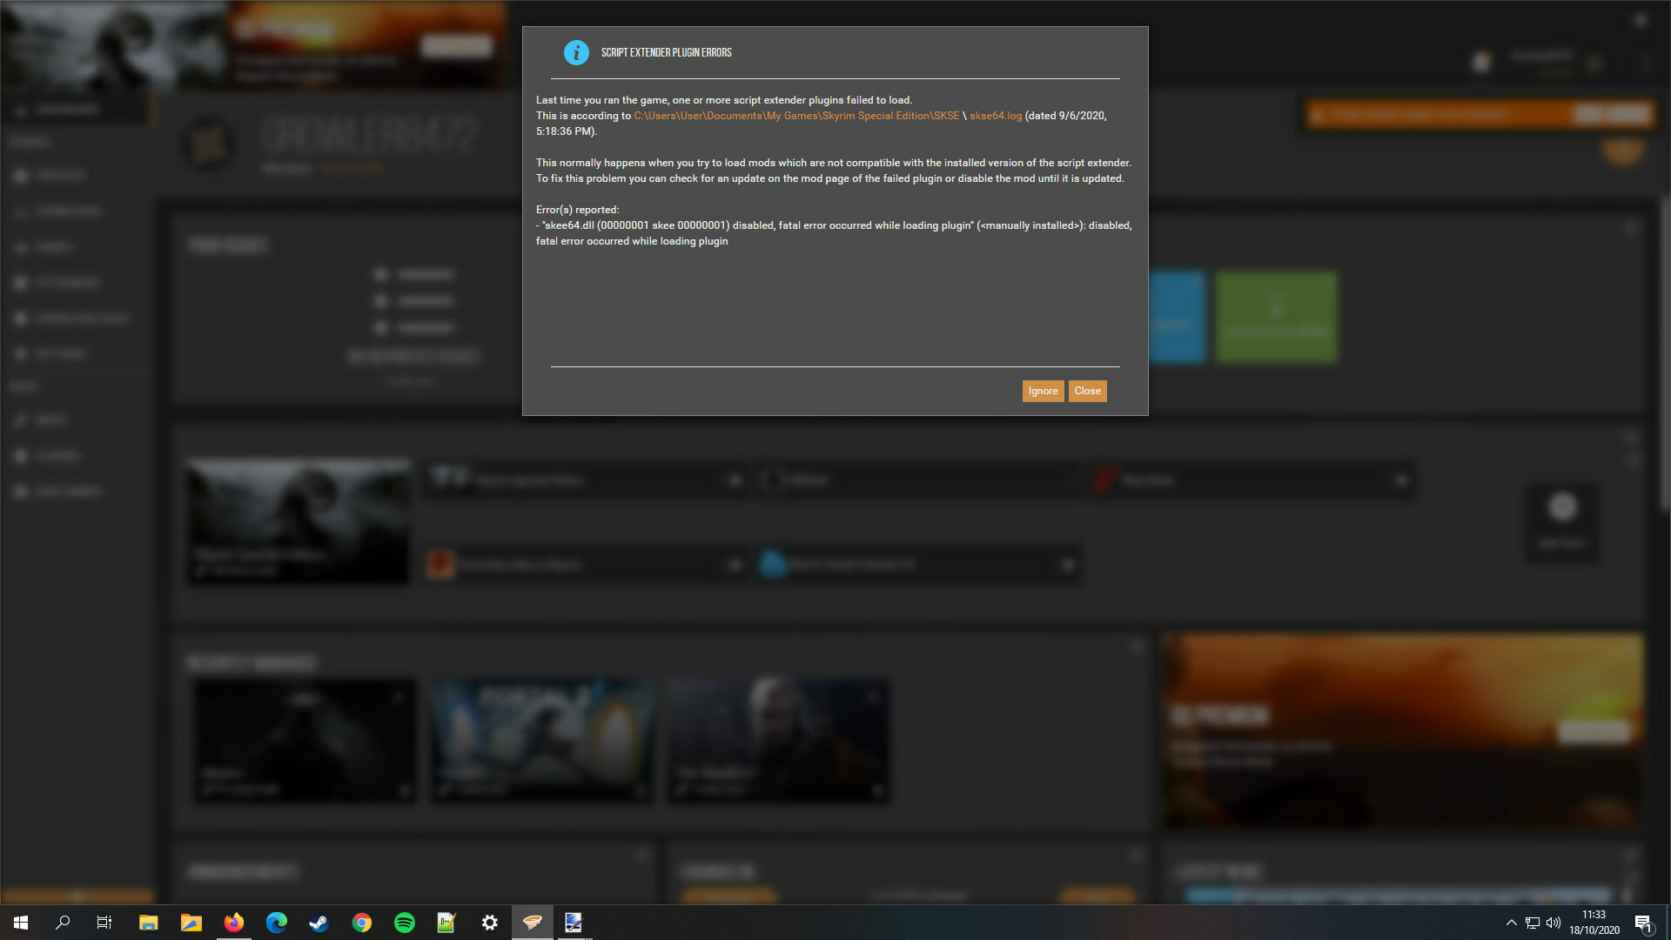Close the Script Extender Plugin Errors dialog
Screen dimensions: 1671x940
point(1087,391)
